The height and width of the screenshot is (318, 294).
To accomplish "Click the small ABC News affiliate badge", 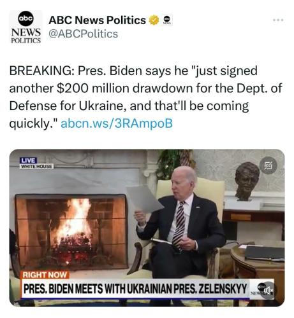I will [168, 20].
